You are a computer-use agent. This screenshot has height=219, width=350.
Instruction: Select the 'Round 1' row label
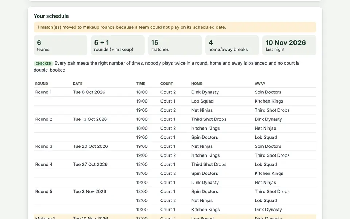(43, 92)
